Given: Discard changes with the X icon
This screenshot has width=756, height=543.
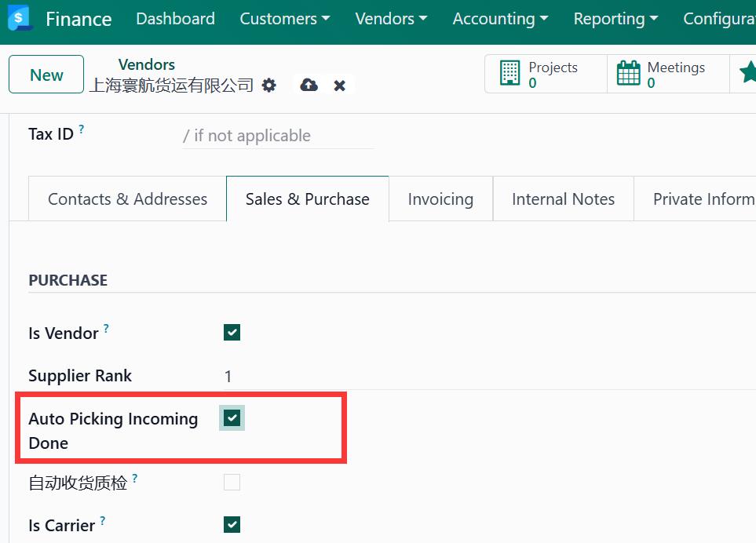Looking at the screenshot, I should tap(339, 86).
